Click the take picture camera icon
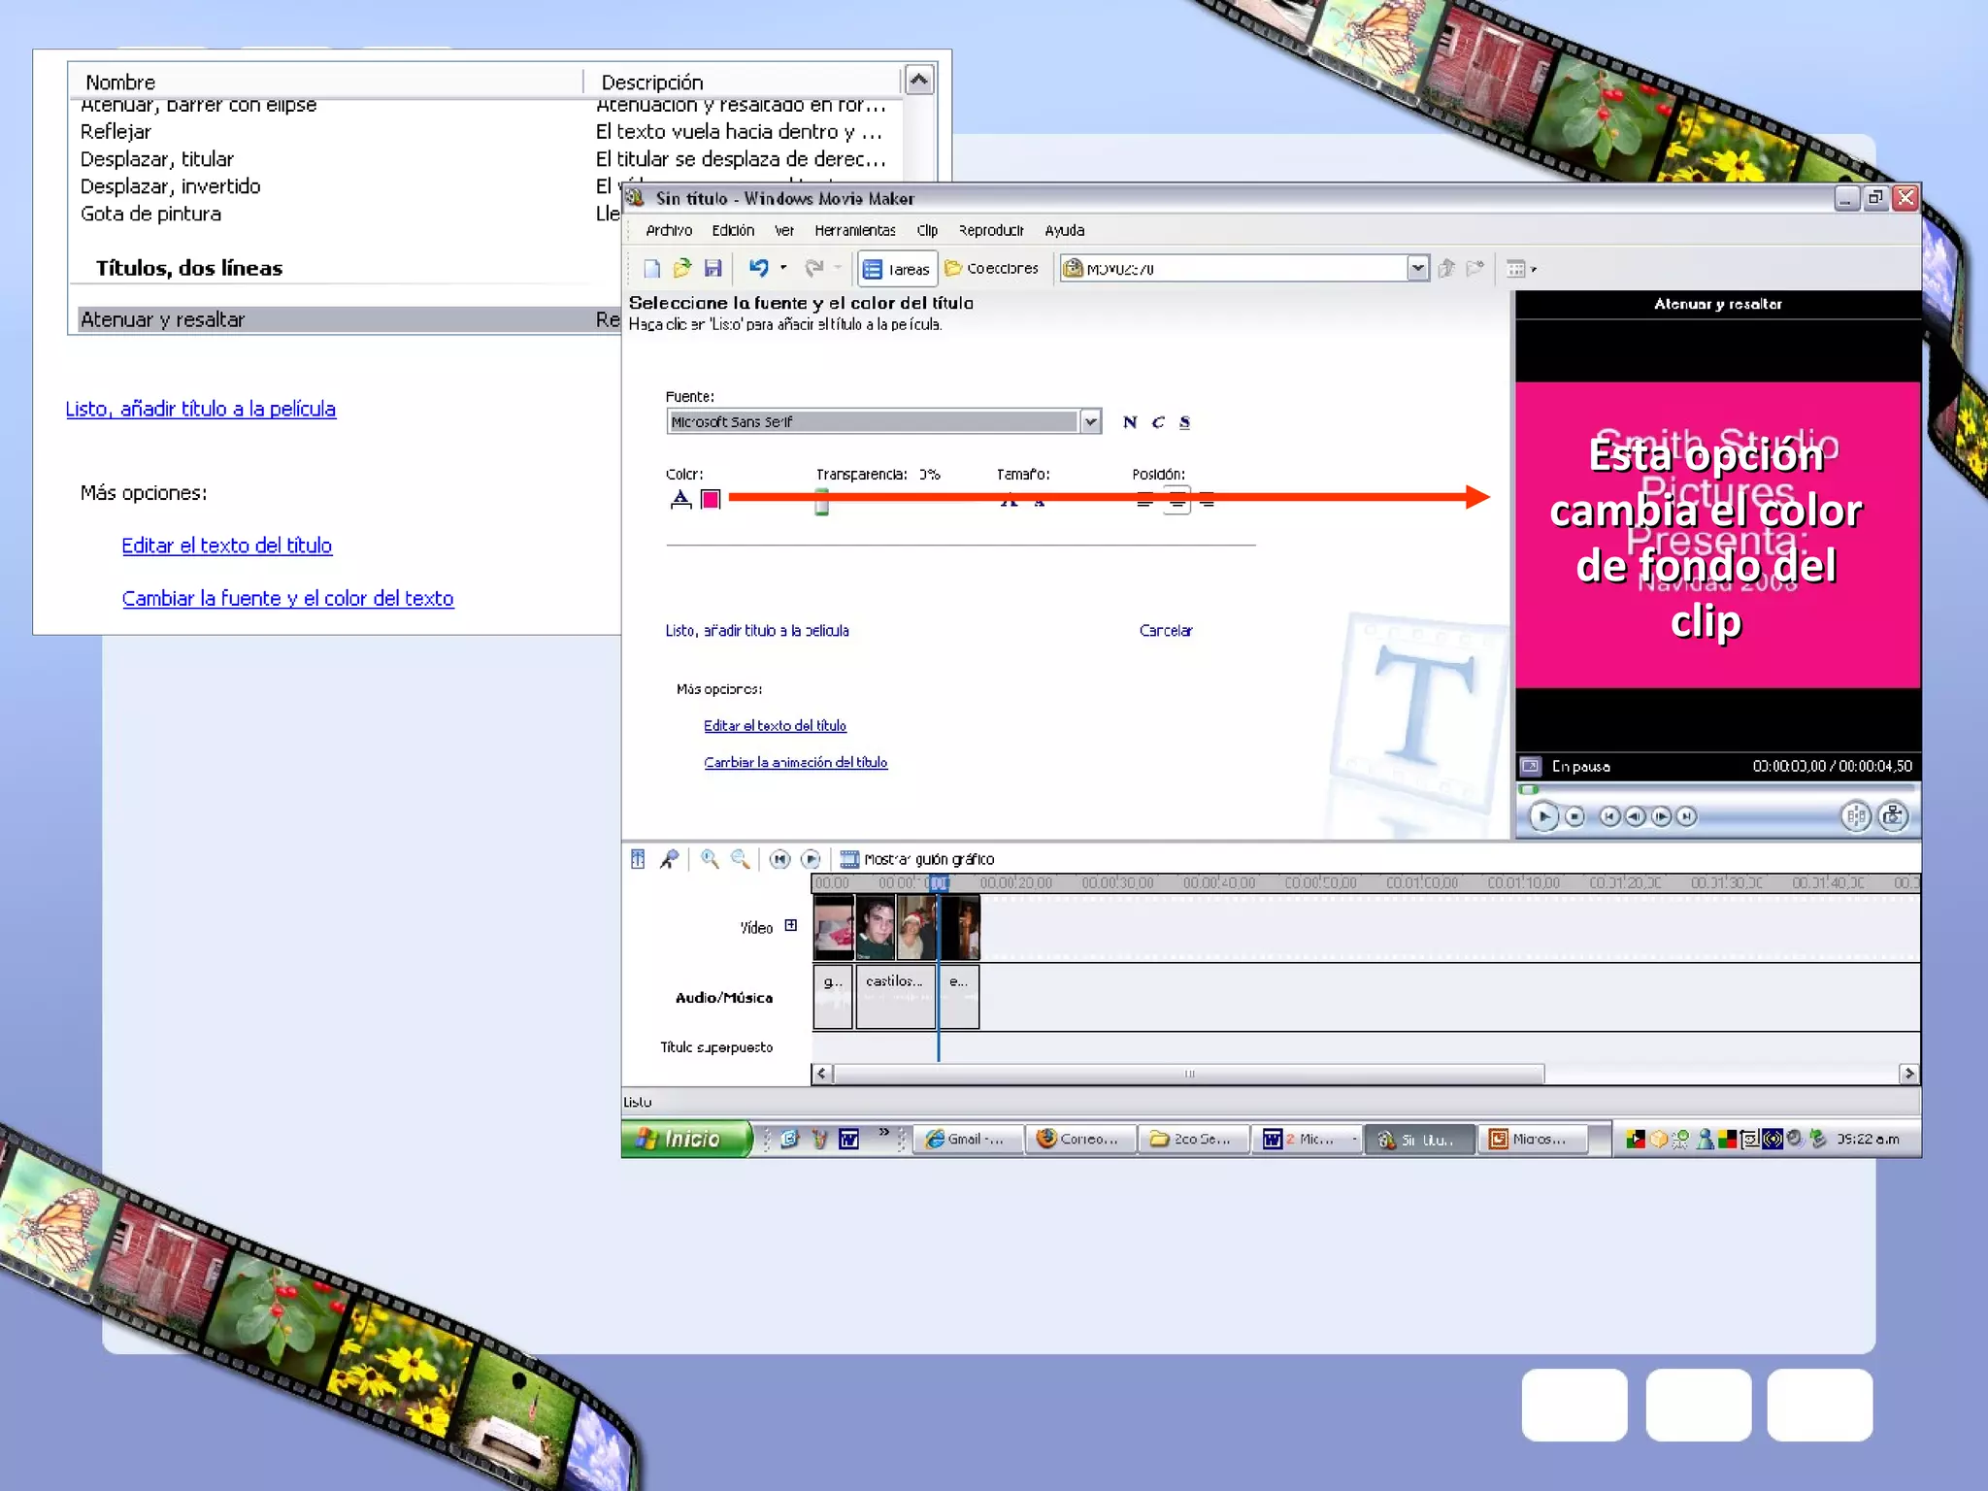This screenshot has height=1491, width=1988. tap(1893, 816)
